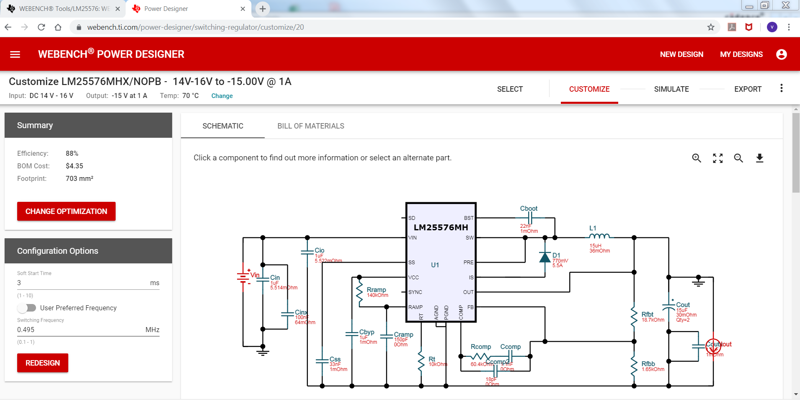Image resolution: width=800 pixels, height=402 pixels.
Task: Go to the CUSTOMIZE step
Action: pyautogui.click(x=589, y=89)
